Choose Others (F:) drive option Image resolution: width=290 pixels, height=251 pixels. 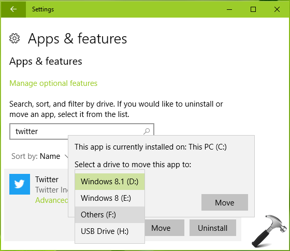[x=110, y=215]
